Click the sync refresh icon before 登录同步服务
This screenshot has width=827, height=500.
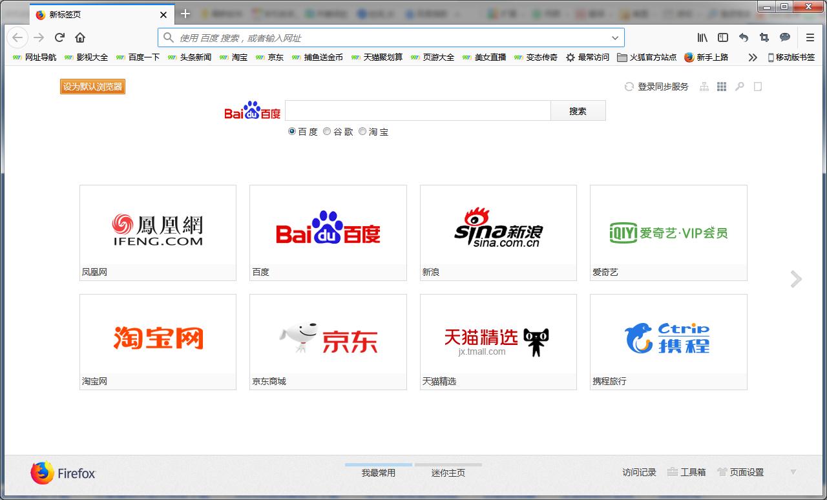630,86
